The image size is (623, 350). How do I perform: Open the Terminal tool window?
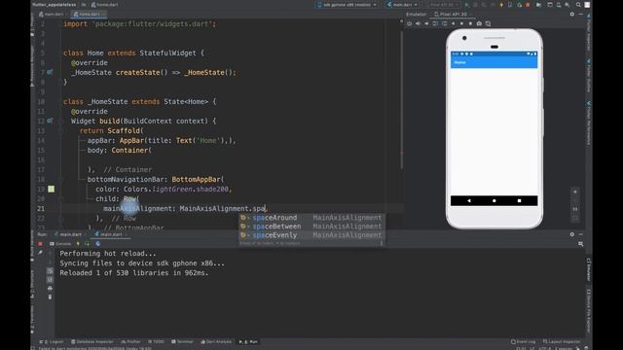tap(182, 341)
